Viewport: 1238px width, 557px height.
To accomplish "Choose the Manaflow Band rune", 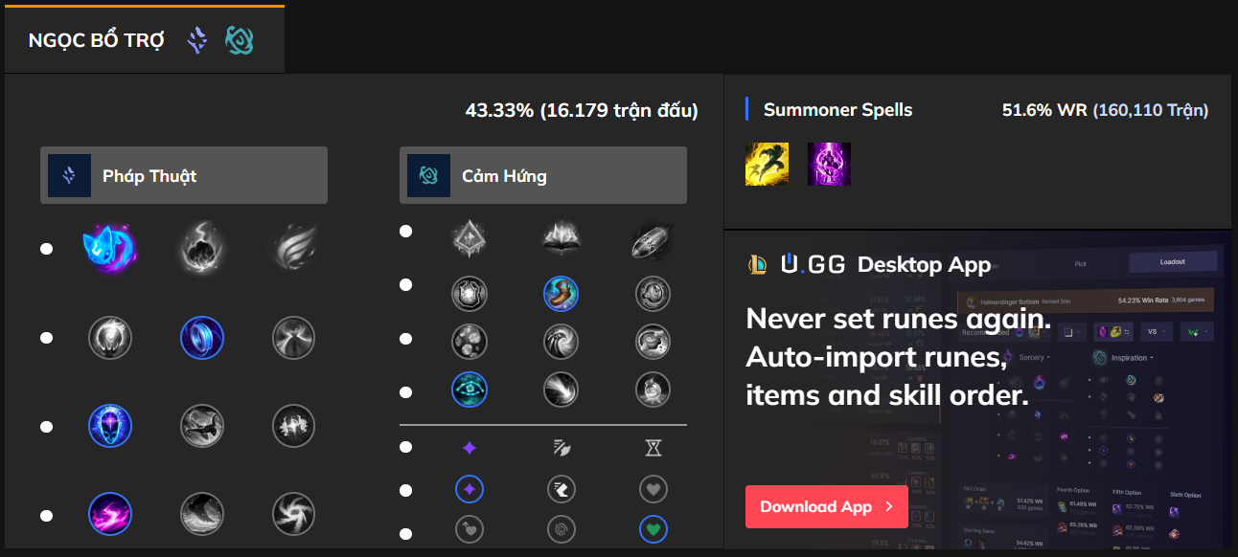I will point(201,338).
